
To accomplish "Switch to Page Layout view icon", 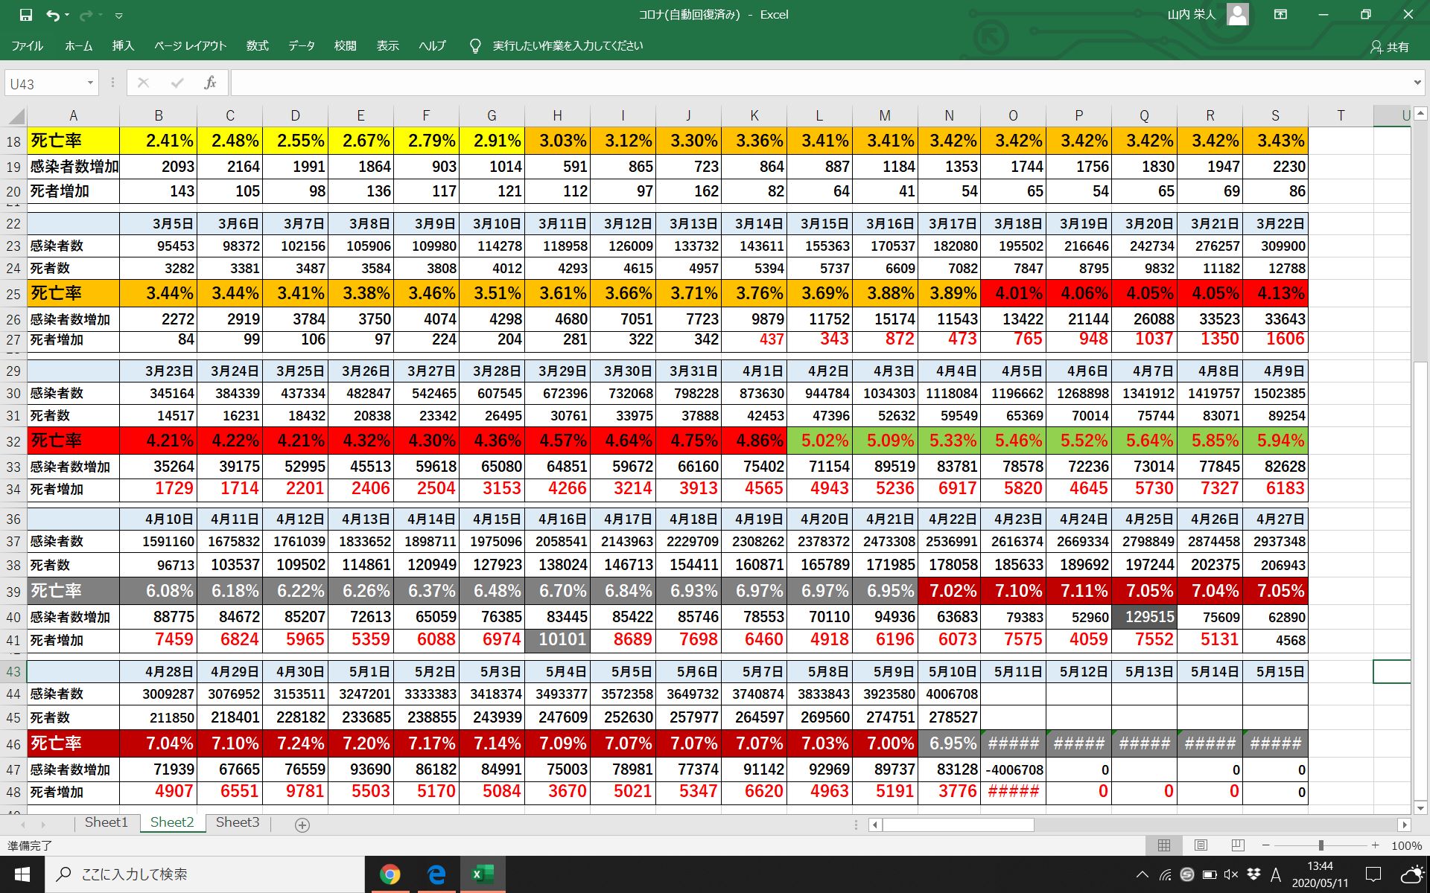I will (x=1201, y=845).
